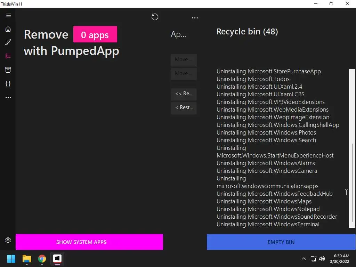Open the customize brush icon page
This screenshot has width=356, height=267.
tap(8, 42)
